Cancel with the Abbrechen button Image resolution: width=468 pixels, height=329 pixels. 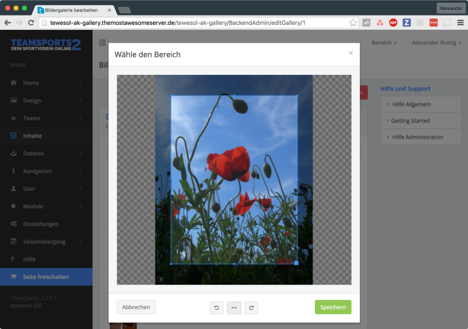click(136, 307)
